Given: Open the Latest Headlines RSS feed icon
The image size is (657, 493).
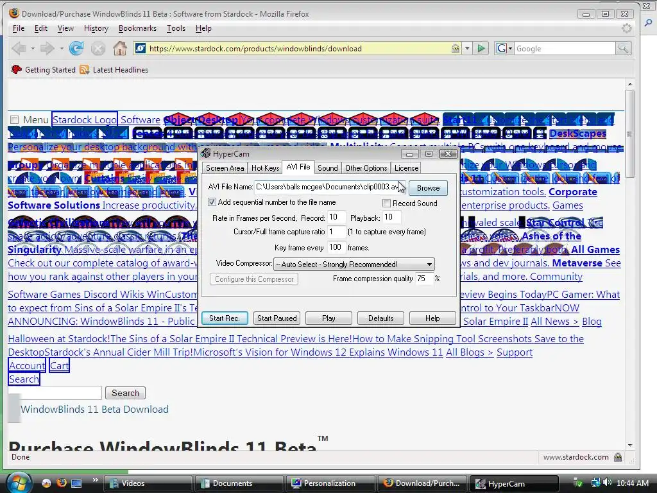Looking at the screenshot, I should click(x=85, y=69).
